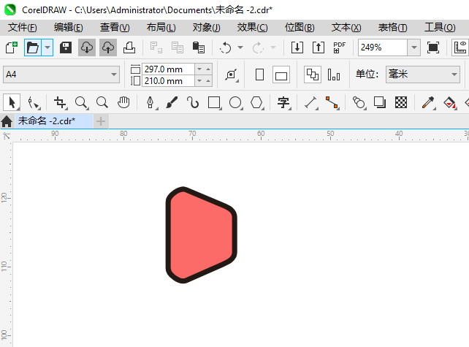Select the red rounded shape on canvas
This screenshot has width=469, height=347.
coord(201,235)
